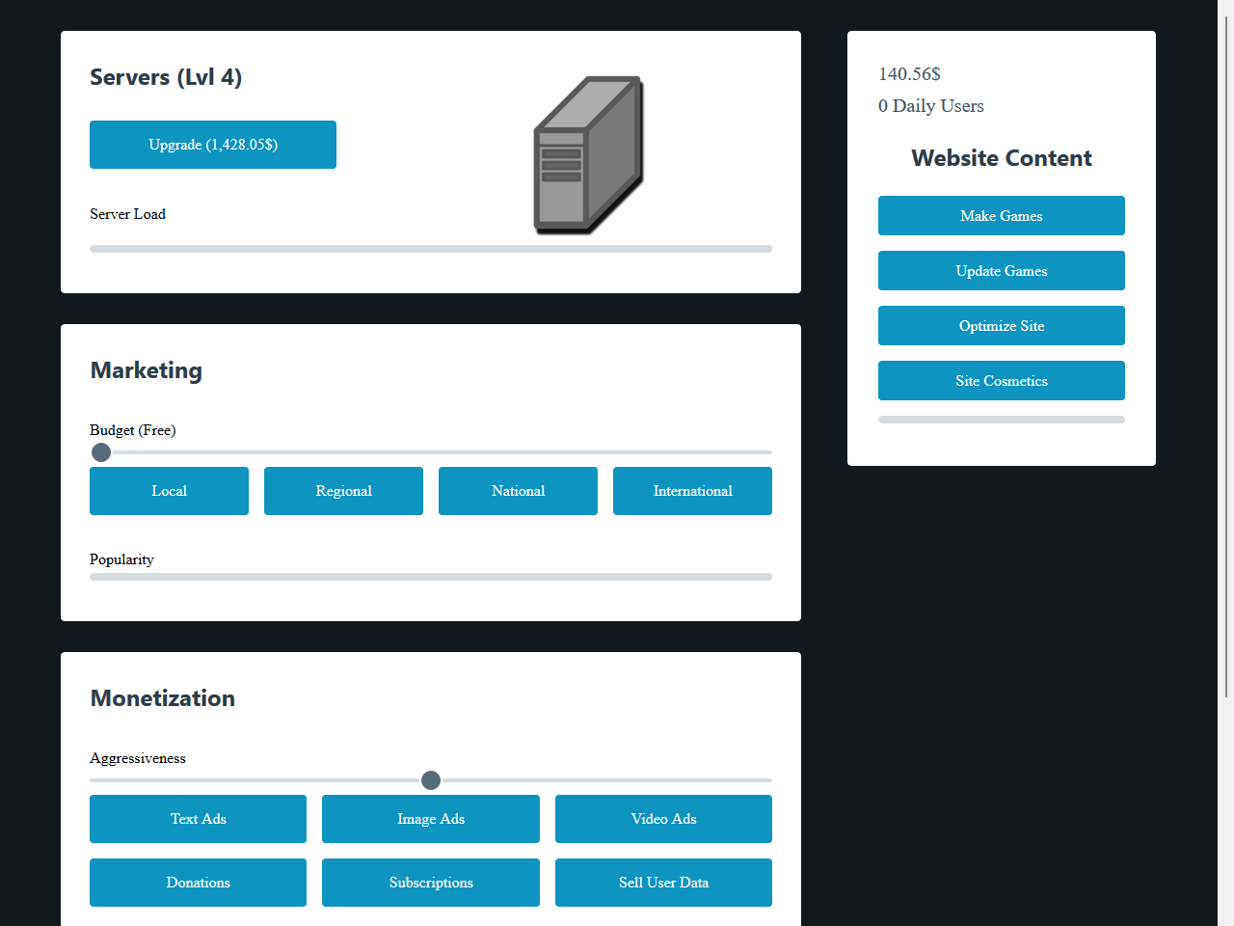Click the Marketing heading
Viewport: 1234px width, 926px height.
point(147,370)
